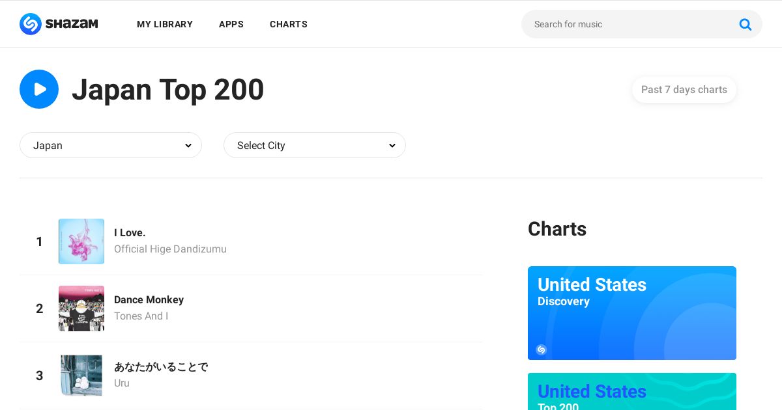Image resolution: width=782 pixels, height=410 pixels.
Task: Open the あなたがいることで album artwork
Action: 81,376
